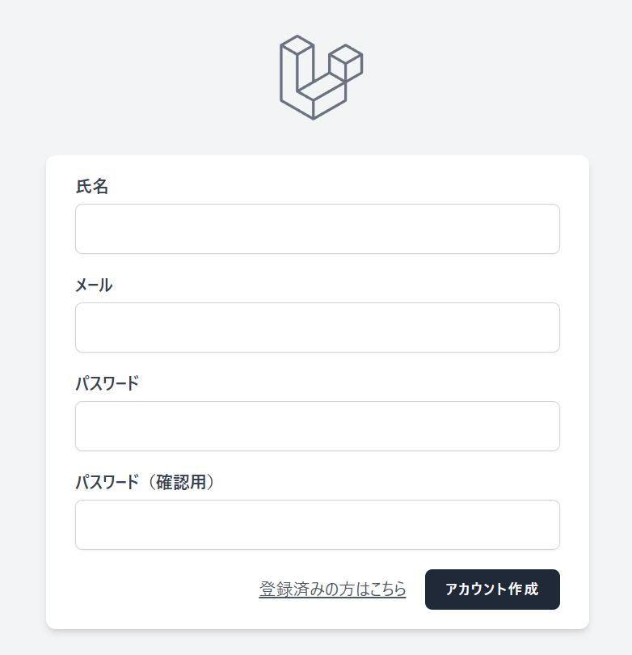
Task: Focus the パスワード（確認用） input field
Action: [x=317, y=525]
